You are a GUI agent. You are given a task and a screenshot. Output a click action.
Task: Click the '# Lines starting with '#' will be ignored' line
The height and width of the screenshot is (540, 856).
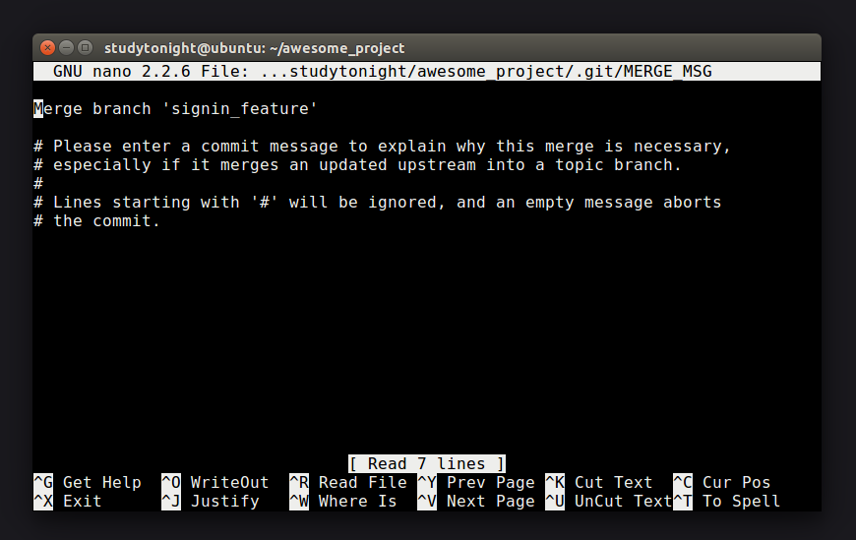[x=377, y=203]
